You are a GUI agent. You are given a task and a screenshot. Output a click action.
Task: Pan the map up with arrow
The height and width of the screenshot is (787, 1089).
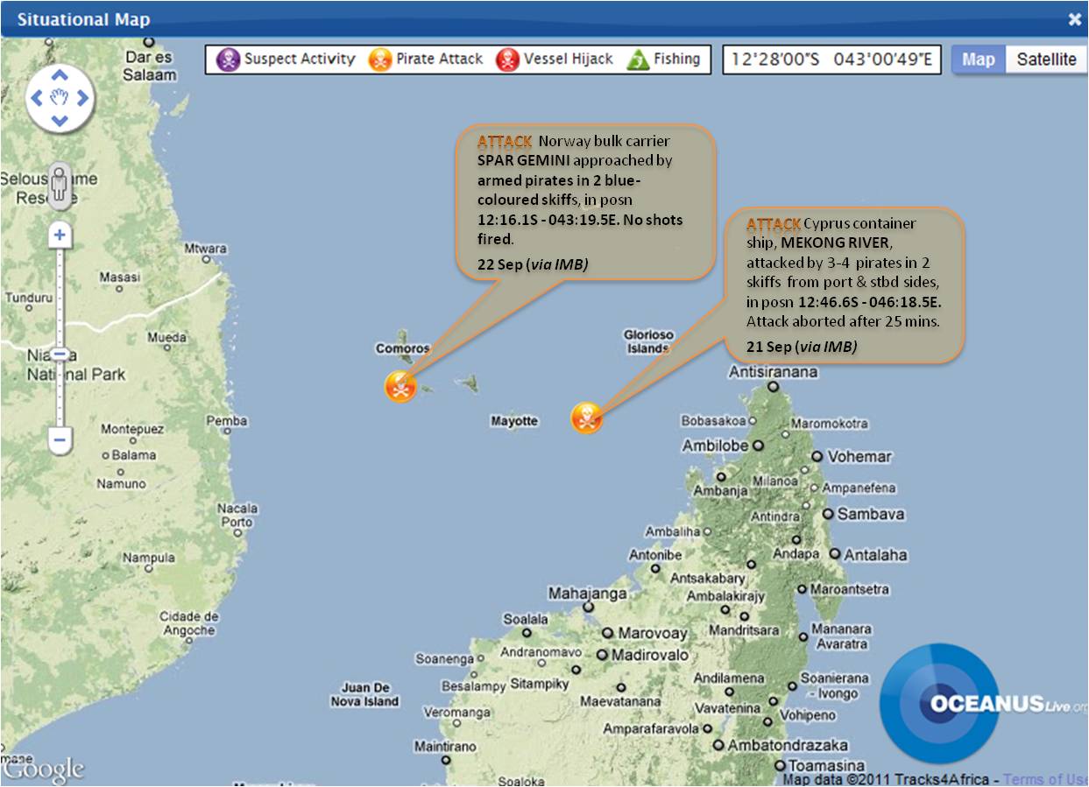click(x=60, y=76)
